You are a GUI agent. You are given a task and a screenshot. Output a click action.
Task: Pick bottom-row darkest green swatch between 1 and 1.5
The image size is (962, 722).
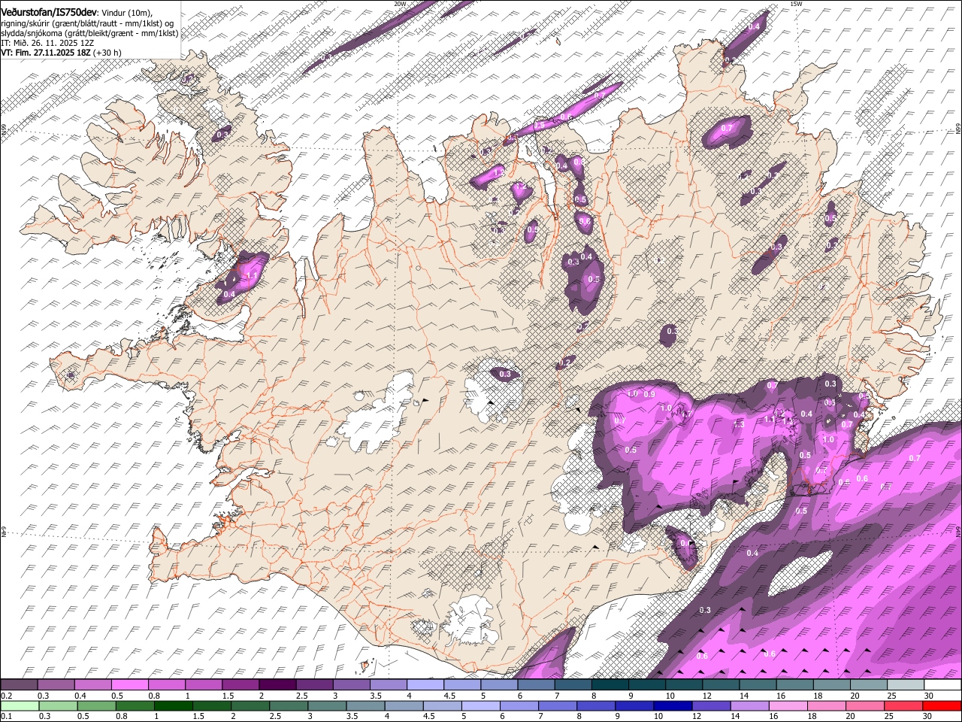[x=173, y=705]
